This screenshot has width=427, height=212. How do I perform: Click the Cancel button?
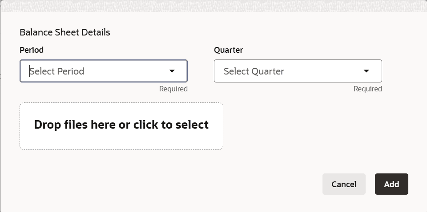344,184
